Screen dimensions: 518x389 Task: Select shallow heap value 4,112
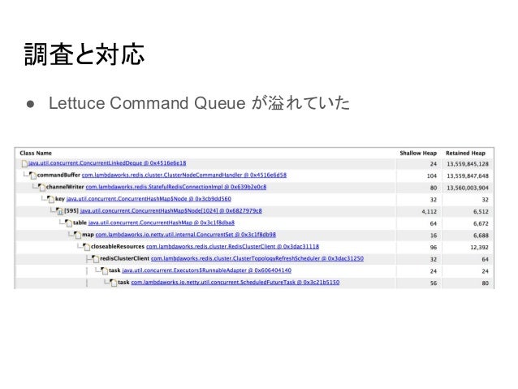[430, 211]
